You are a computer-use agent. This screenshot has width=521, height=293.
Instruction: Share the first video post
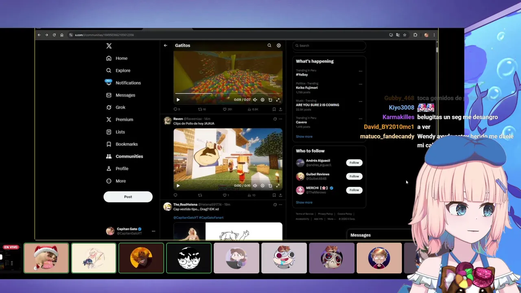(x=280, y=109)
